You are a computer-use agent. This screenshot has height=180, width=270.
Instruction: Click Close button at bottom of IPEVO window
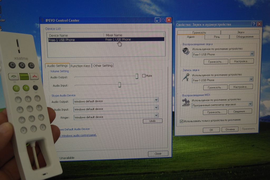coord(158,153)
